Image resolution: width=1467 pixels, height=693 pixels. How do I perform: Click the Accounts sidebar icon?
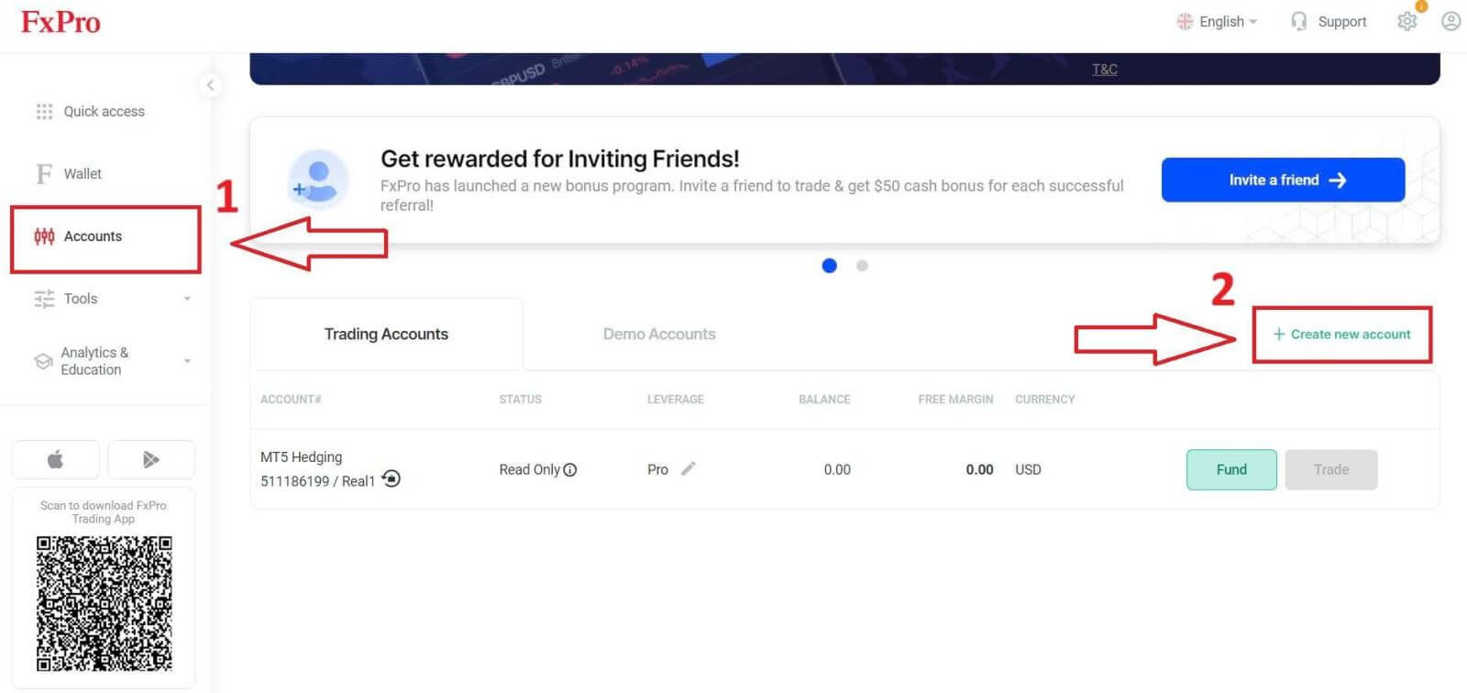[x=42, y=236]
